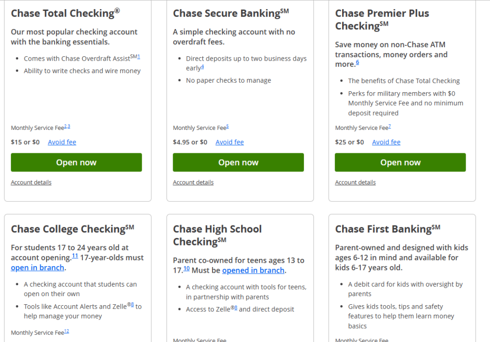Open footnote 6 after 'money orders and more'
The image size is (490, 342).
357,63
